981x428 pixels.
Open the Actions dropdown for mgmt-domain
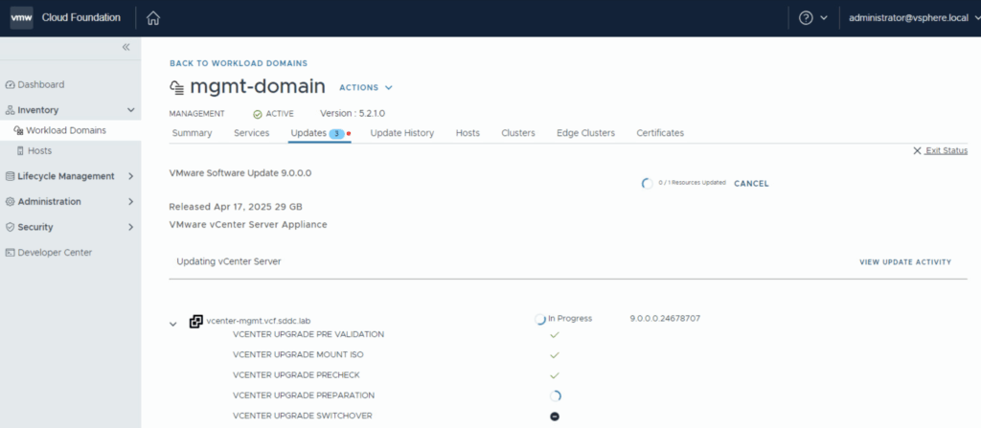366,88
